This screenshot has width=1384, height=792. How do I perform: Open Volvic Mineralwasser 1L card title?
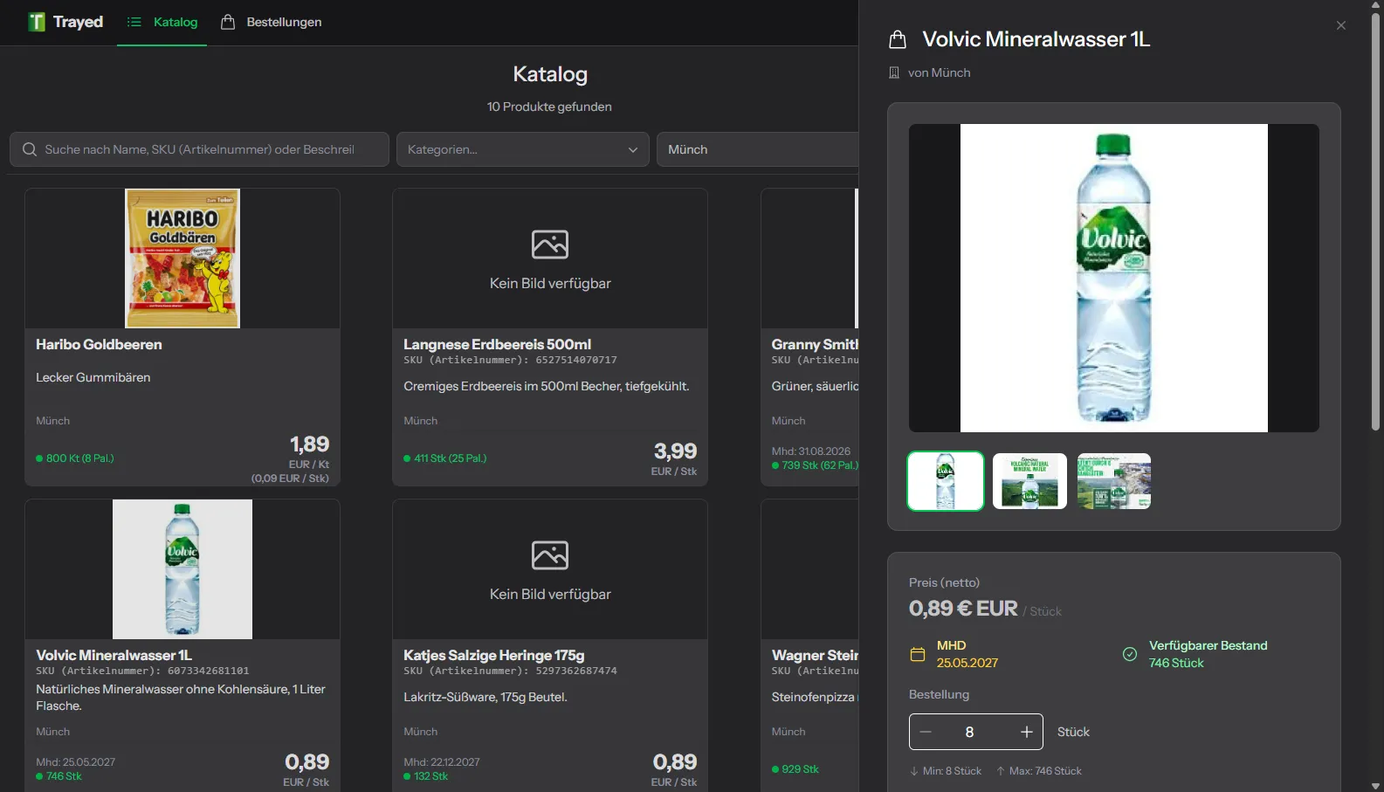pos(114,655)
